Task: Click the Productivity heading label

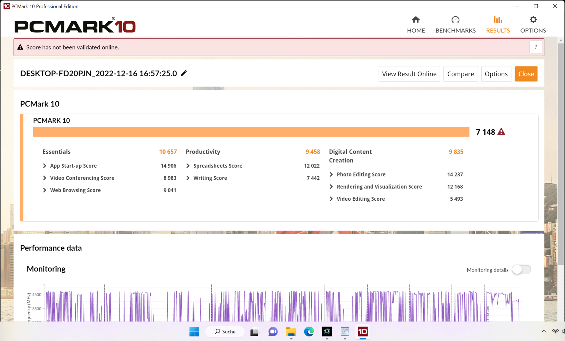Action: click(x=203, y=152)
